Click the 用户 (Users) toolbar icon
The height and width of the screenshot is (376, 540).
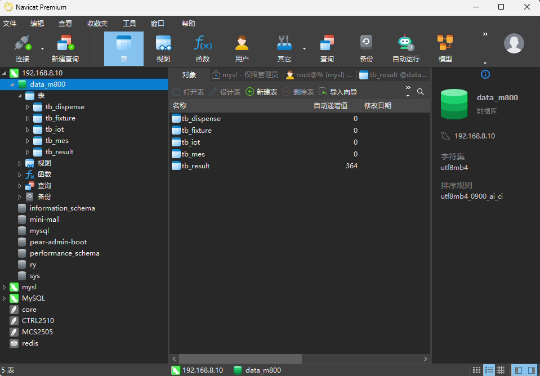240,48
